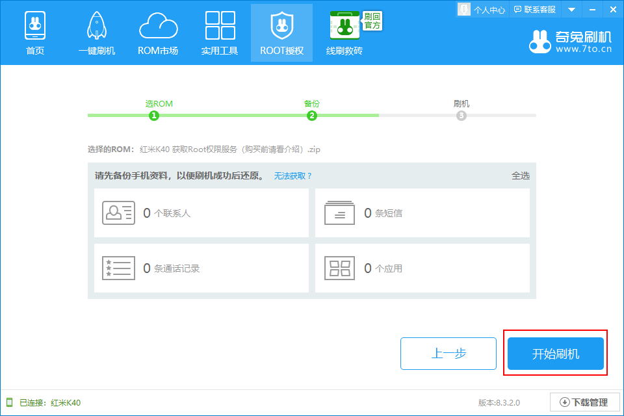
Task: Select the 个应用 apps card
Action: click(x=422, y=268)
